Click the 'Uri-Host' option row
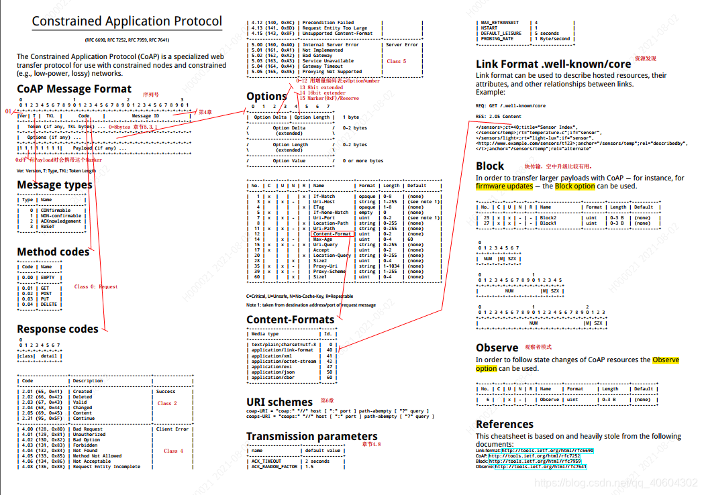The width and height of the screenshot is (704, 495). coord(344,202)
